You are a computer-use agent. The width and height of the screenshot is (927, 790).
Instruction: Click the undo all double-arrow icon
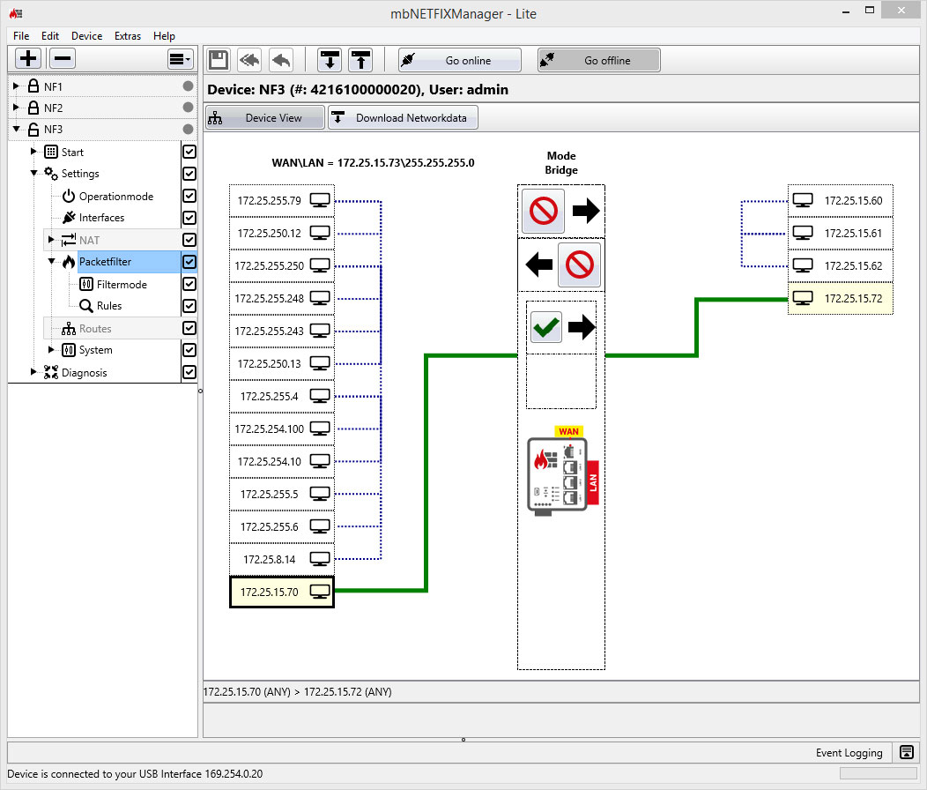(x=249, y=60)
